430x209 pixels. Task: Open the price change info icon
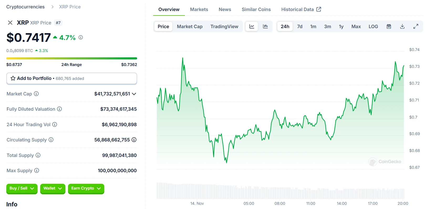[x=81, y=37]
